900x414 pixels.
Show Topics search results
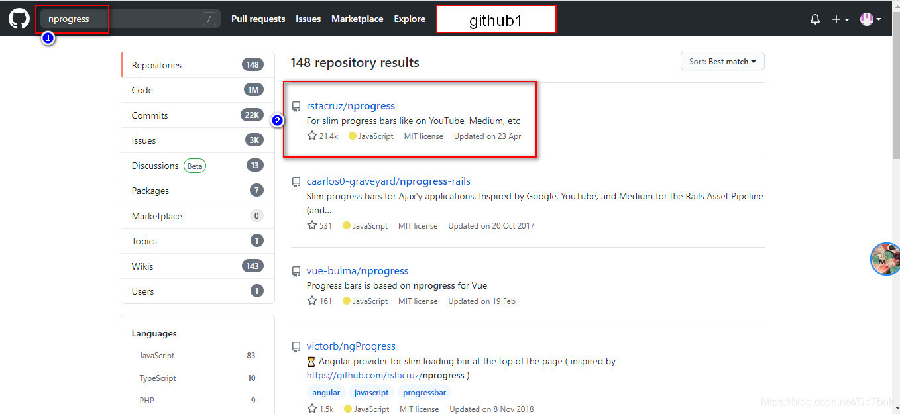[x=197, y=241]
